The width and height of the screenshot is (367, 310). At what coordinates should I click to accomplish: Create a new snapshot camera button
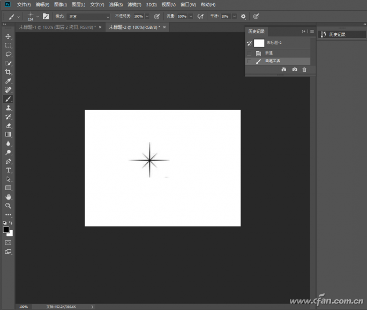point(295,70)
